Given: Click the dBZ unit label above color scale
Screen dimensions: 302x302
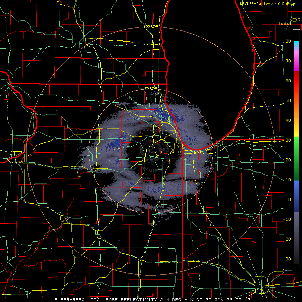Looking at the screenshot, I should pyautogui.click(x=285, y=23).
